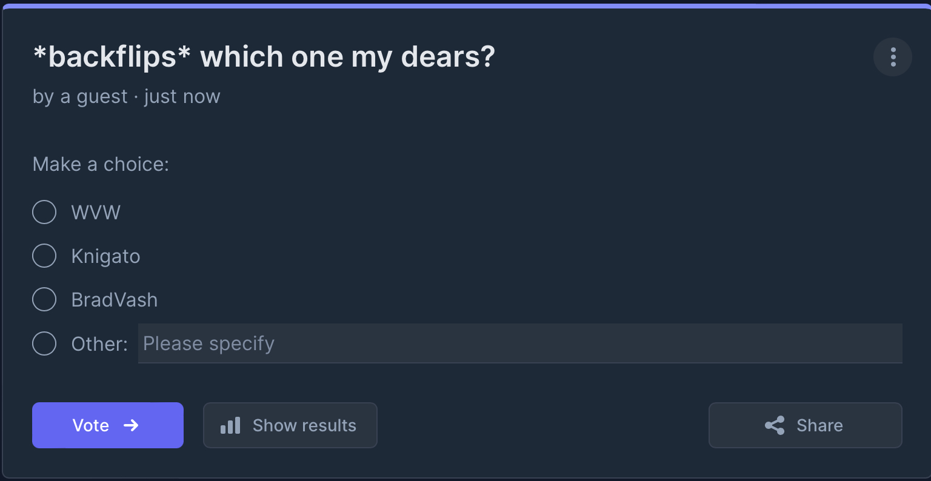Select the WVW radio button
931x481 pixels.
[44, 213]
